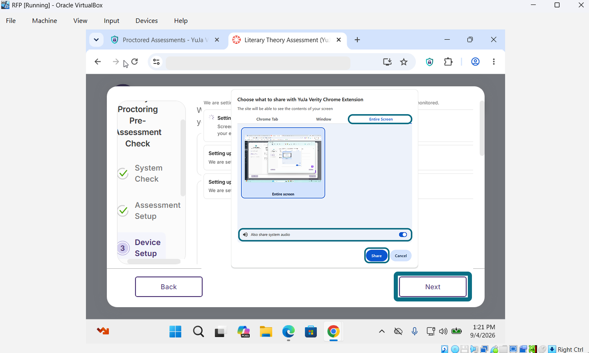Image resolution: width=589 pixels, height=353 pixels.
Task: Open a new Chrome tab
Action: (x=357, y=40)
